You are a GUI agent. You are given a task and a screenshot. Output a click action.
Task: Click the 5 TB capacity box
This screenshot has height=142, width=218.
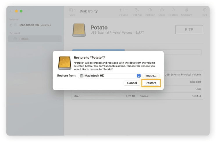pos(189,30)
